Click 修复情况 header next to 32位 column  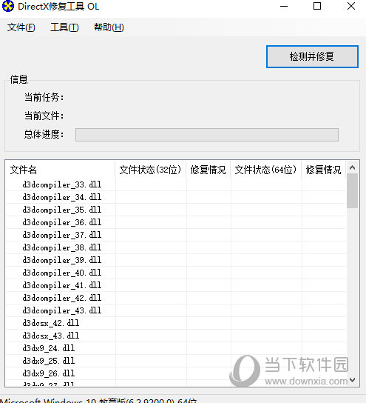208,170
